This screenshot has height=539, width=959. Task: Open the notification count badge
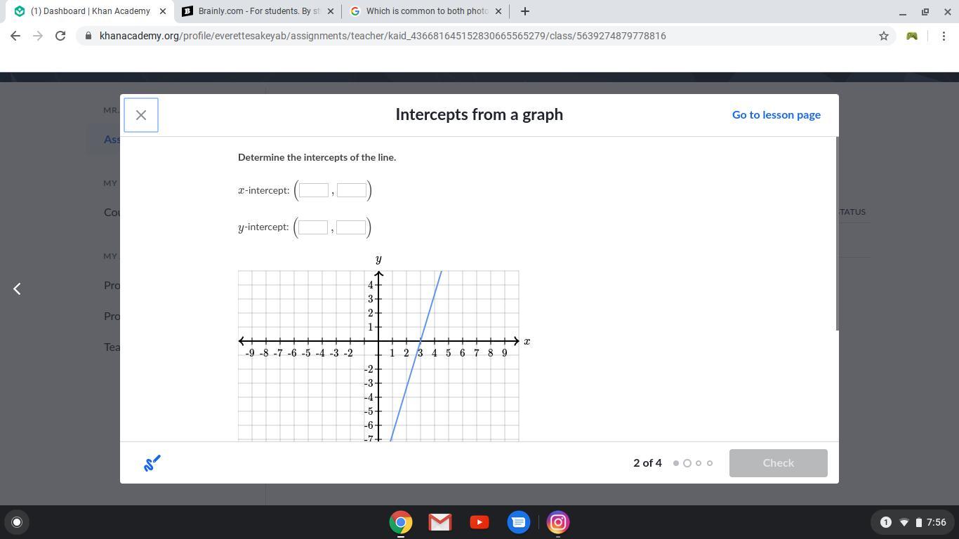(885, 522)
